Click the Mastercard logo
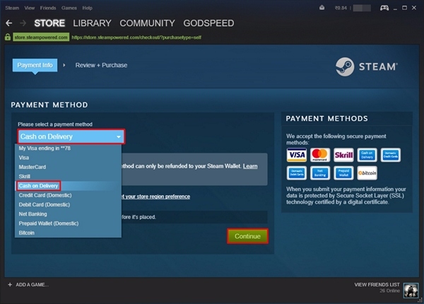This screenshot has width=424, height=304. click(320, 155)
